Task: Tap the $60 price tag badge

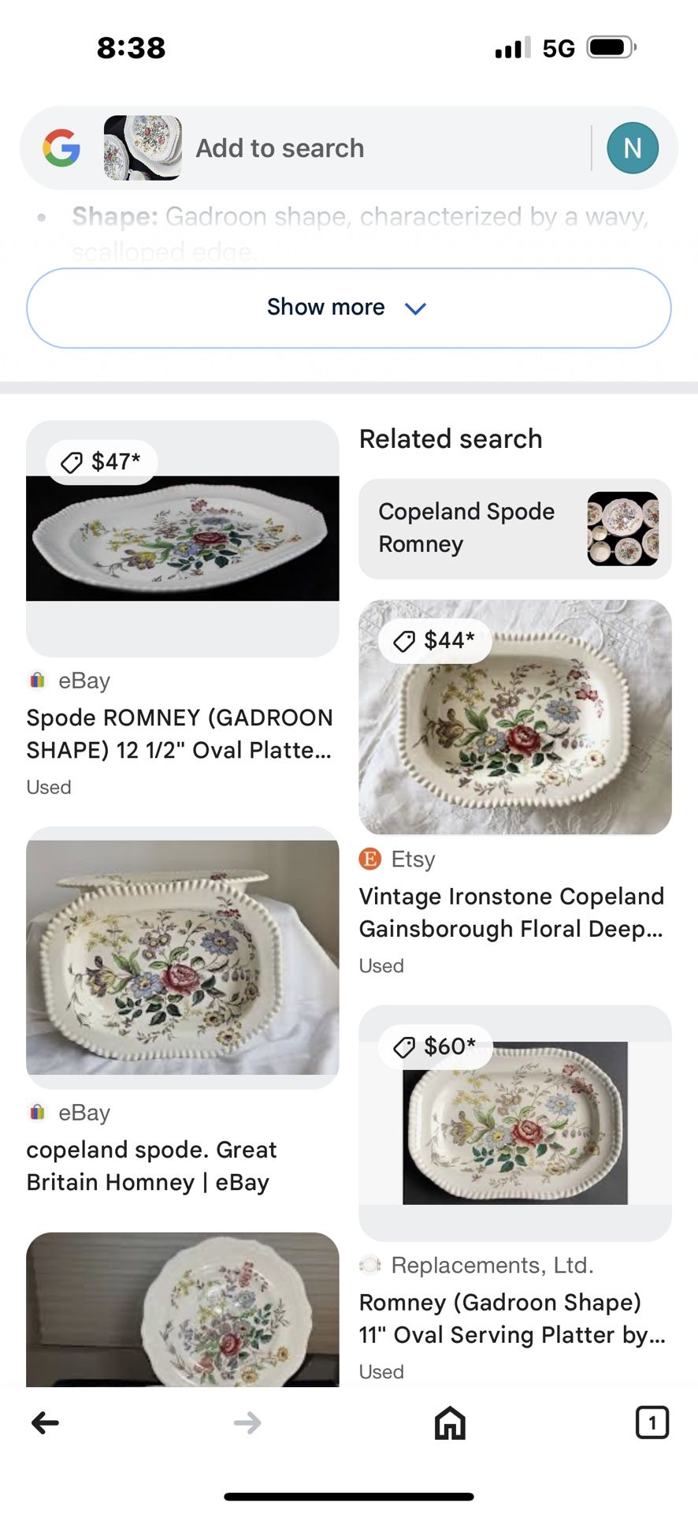Action: pos(436,1046)
